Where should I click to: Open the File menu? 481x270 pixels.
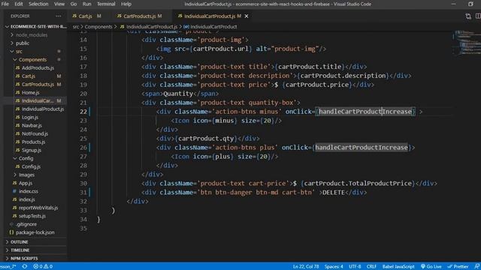(5, 4)
